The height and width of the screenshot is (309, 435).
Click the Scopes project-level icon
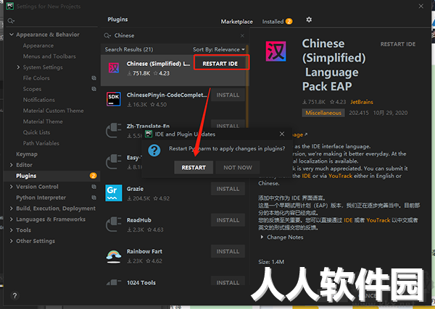click(x=94, y=89)
